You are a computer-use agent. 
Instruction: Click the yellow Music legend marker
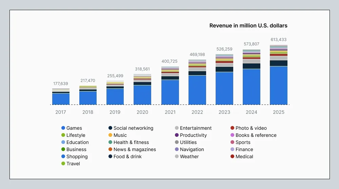[111, 135]
